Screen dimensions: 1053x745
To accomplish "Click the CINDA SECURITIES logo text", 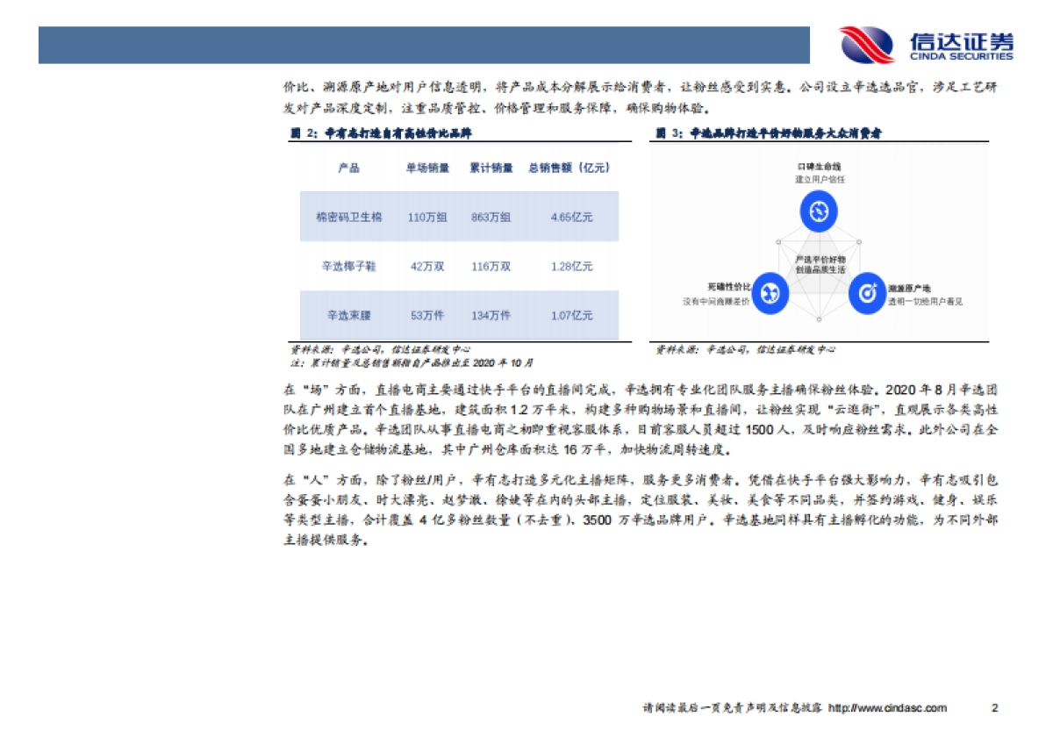I will 959,53.
